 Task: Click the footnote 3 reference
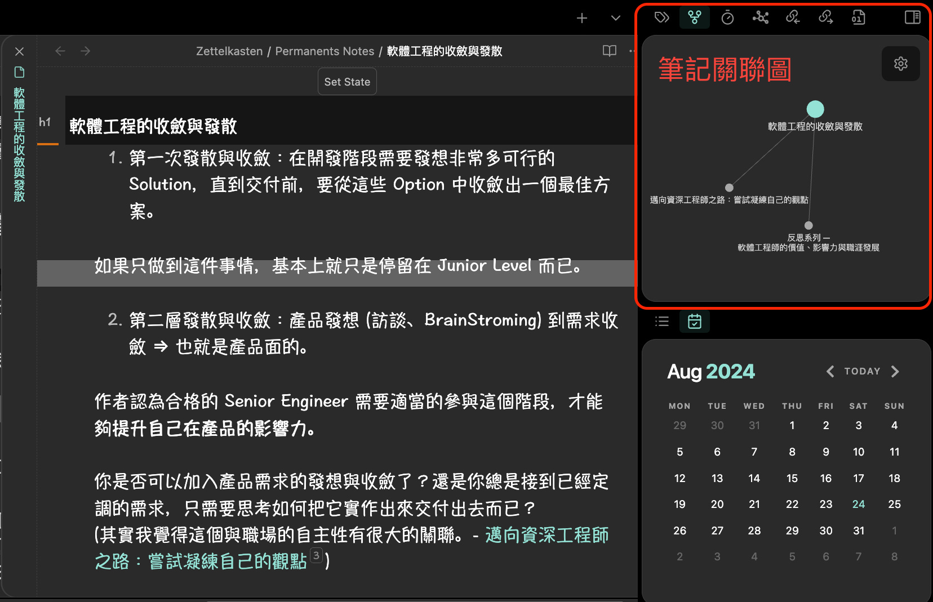317,555
